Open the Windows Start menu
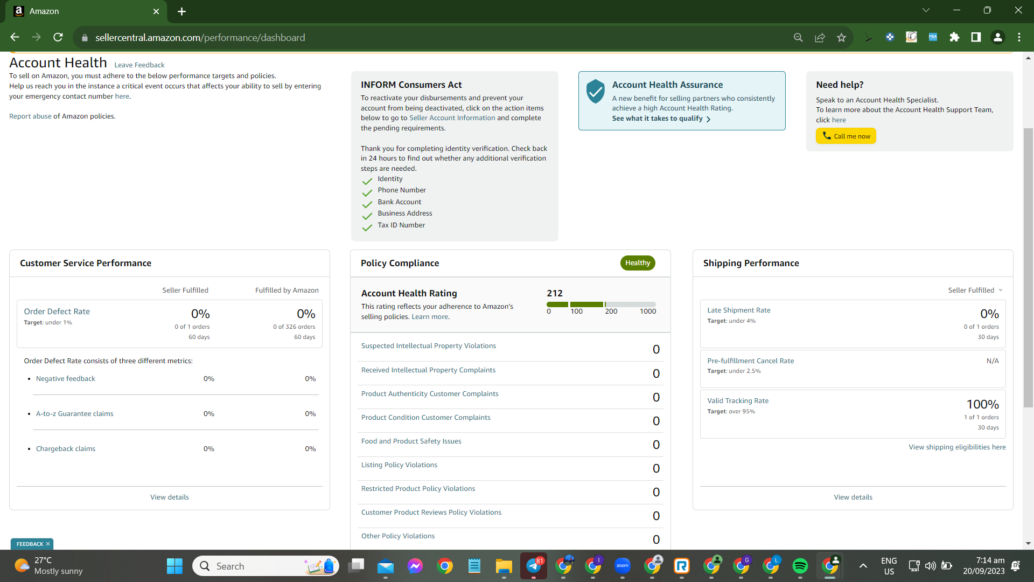This screenshot has height=582, width=1034. [174, 566]
